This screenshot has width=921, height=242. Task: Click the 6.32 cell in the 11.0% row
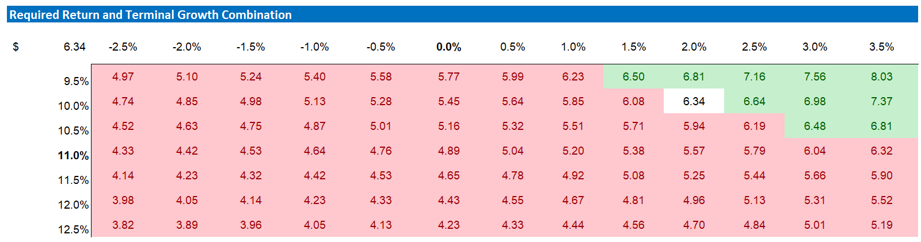point(881,151)
